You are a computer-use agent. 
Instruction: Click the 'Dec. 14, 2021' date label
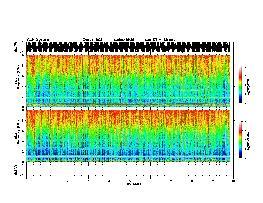[93, 40]
